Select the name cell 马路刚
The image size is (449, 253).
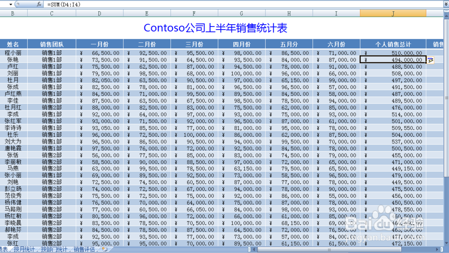13,209
